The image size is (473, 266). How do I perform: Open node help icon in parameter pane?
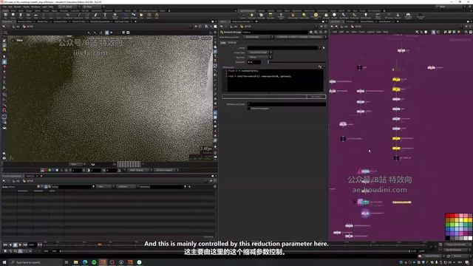(x=325, y=32)
